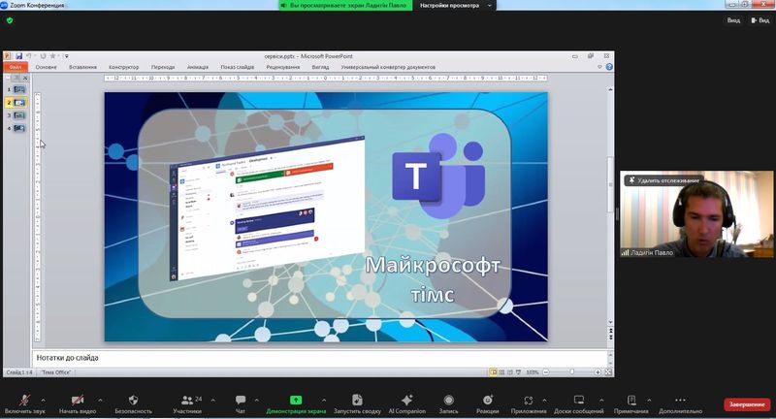Select slide 3 thumbnail
Viewport: 776px width, 419px height.
[19, 115]
